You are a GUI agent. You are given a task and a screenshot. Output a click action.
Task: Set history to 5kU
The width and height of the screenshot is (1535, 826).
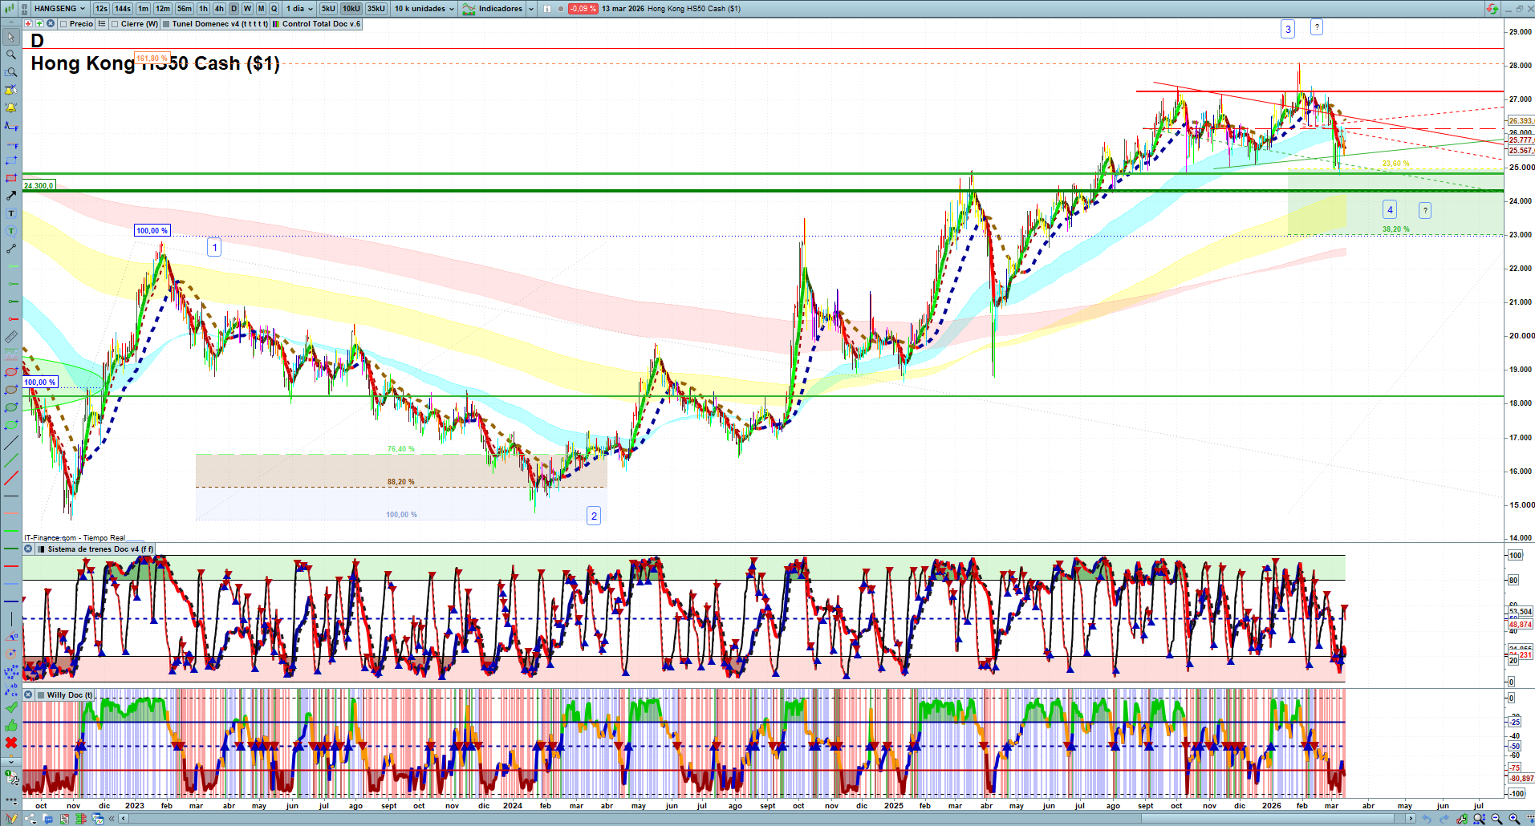pyautogui.click(x=328, y=9)
